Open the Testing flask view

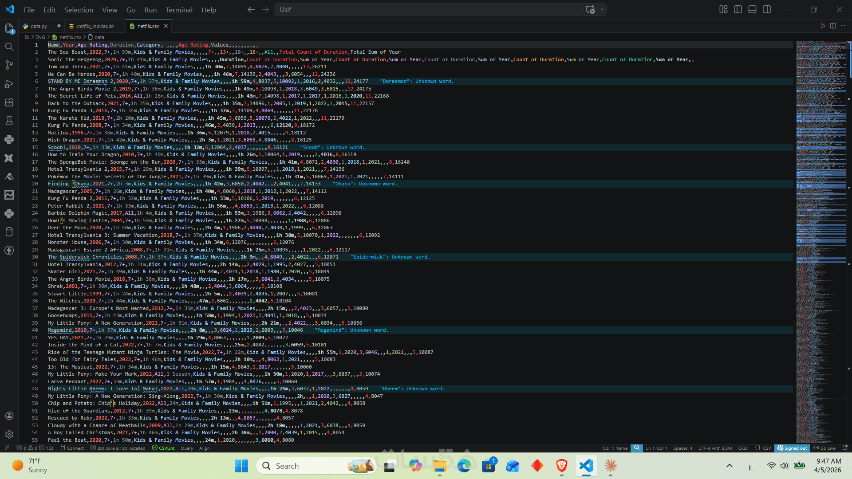(x=9, y=121)
